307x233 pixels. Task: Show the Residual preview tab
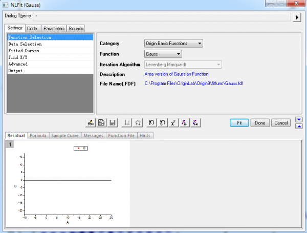click(x=16, y=136)
